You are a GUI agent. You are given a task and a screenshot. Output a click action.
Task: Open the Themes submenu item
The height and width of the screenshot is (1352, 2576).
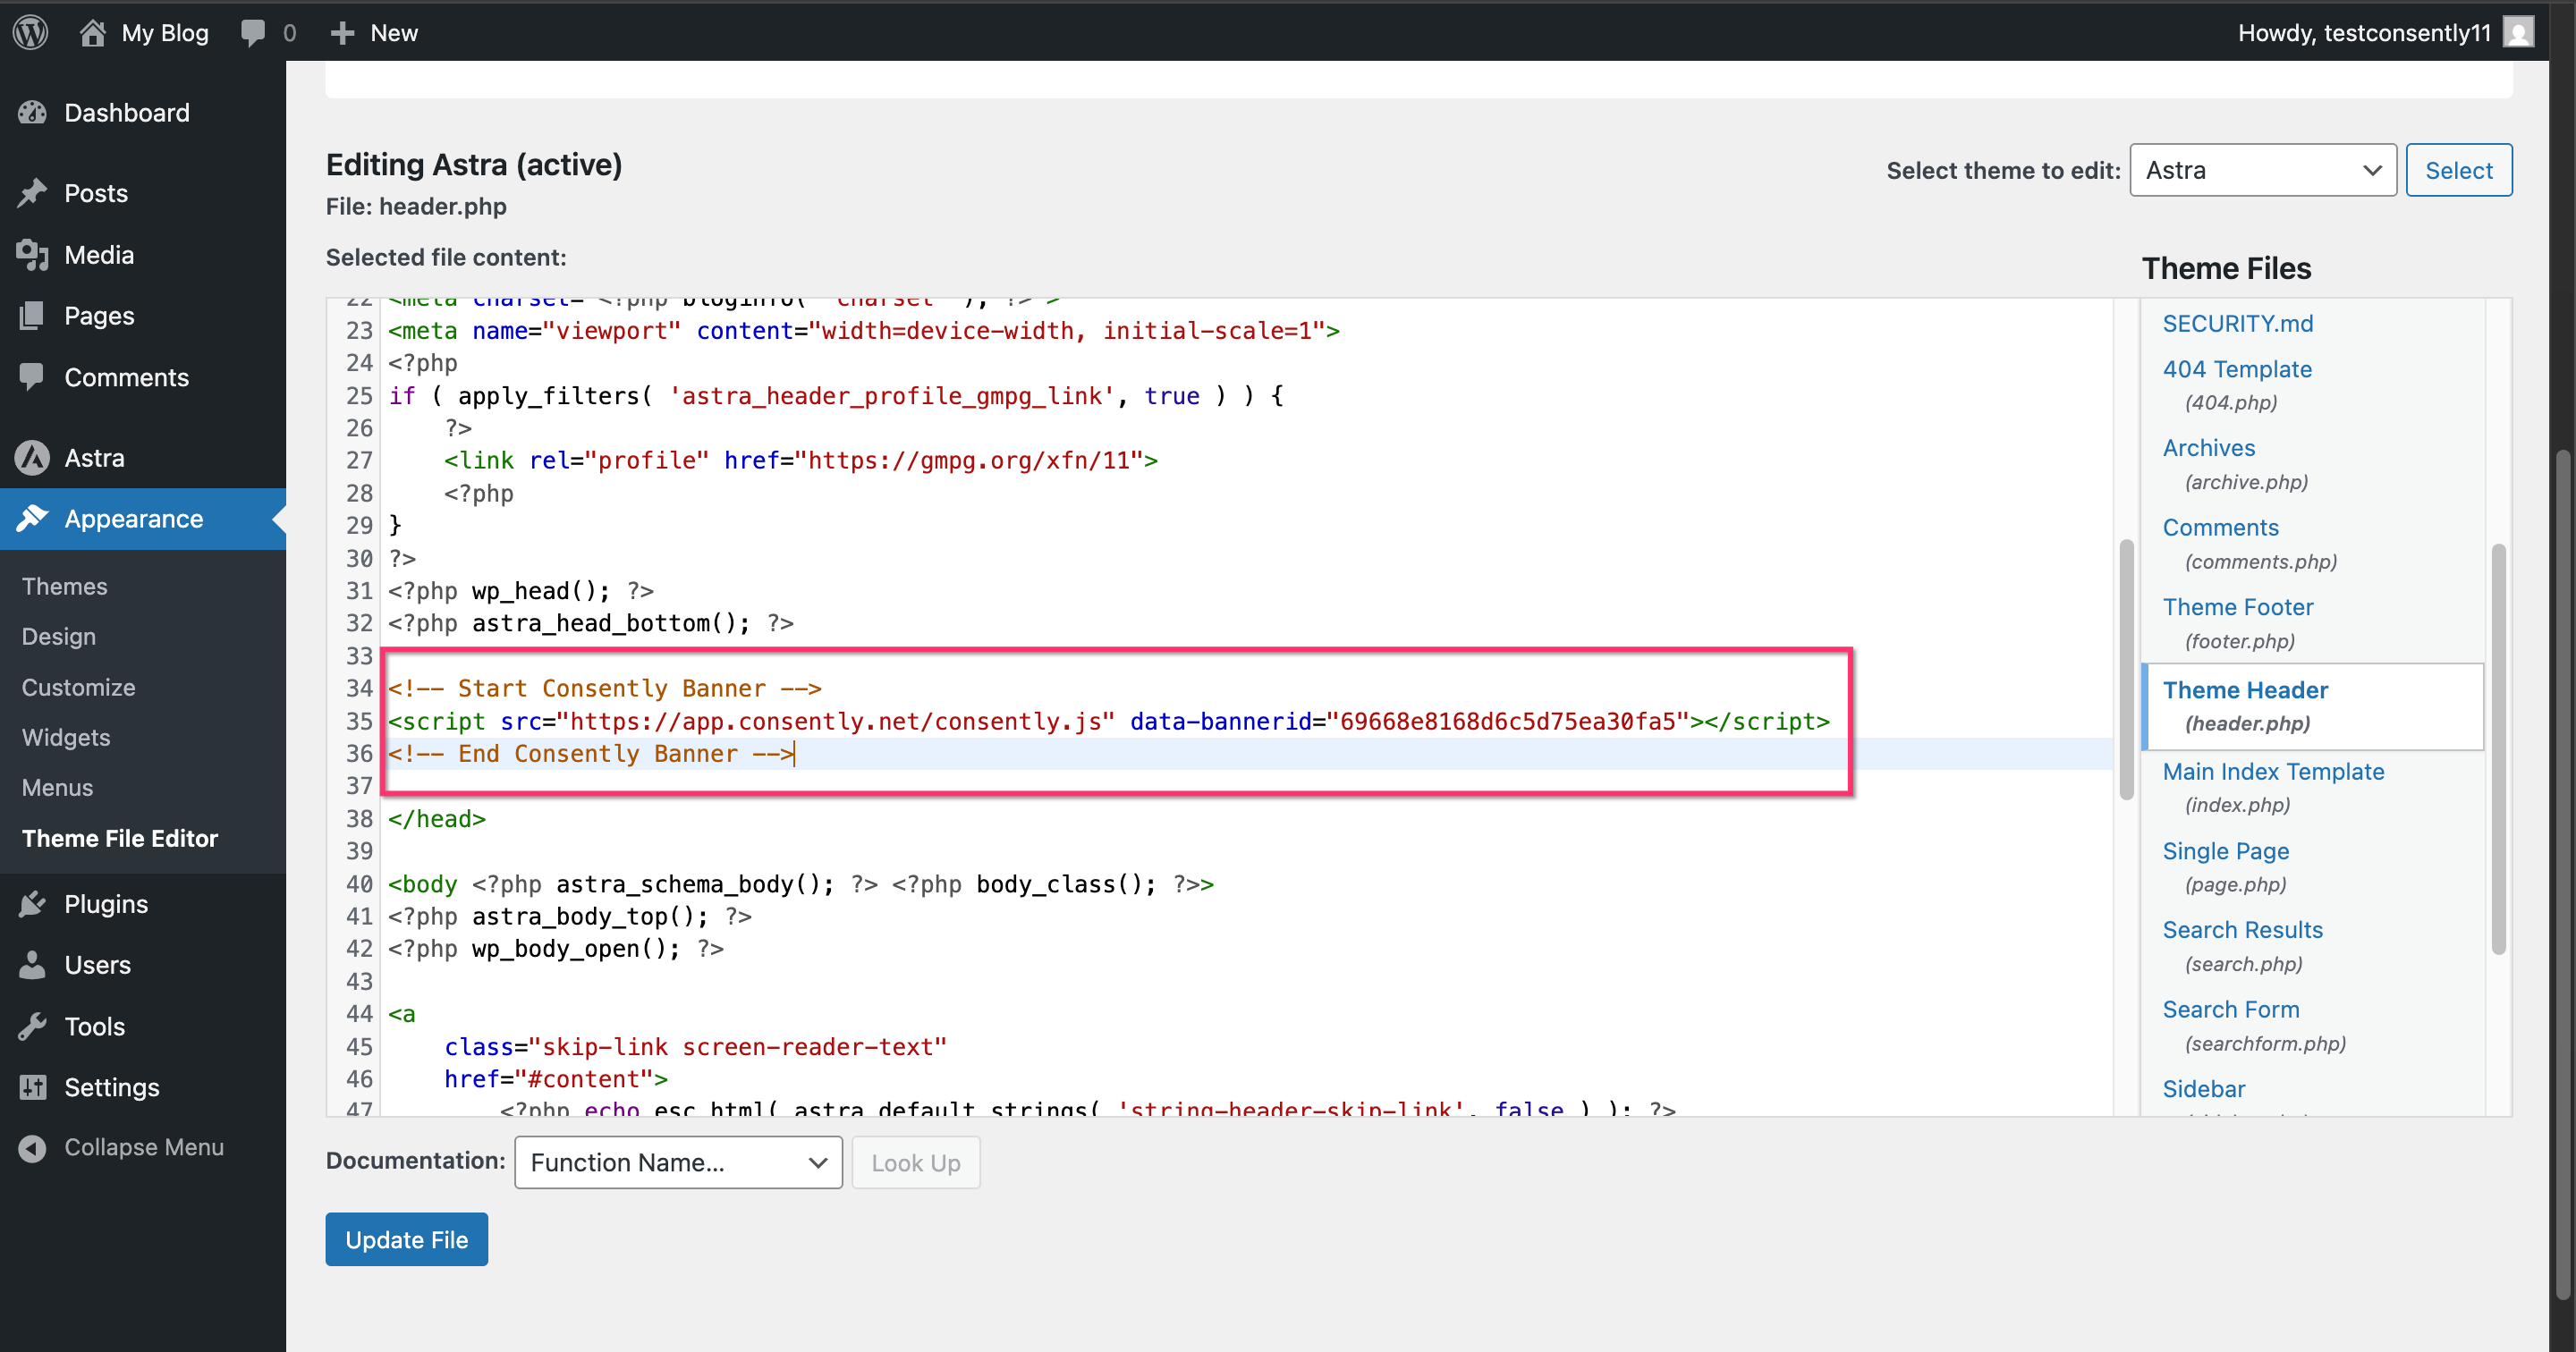pos(64,586)
